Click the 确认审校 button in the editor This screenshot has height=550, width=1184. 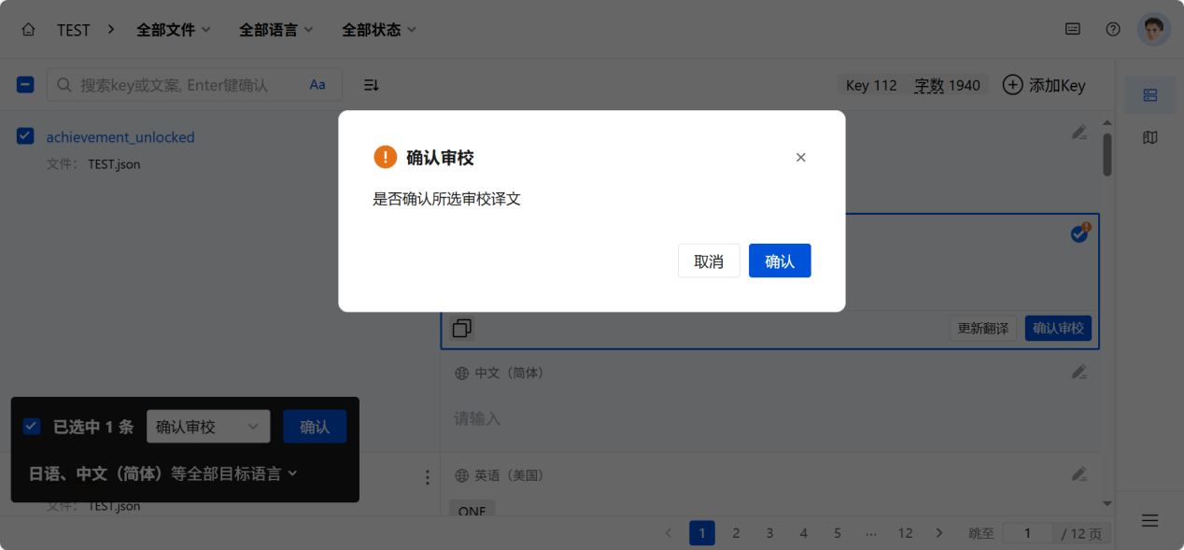(1058, 329)
